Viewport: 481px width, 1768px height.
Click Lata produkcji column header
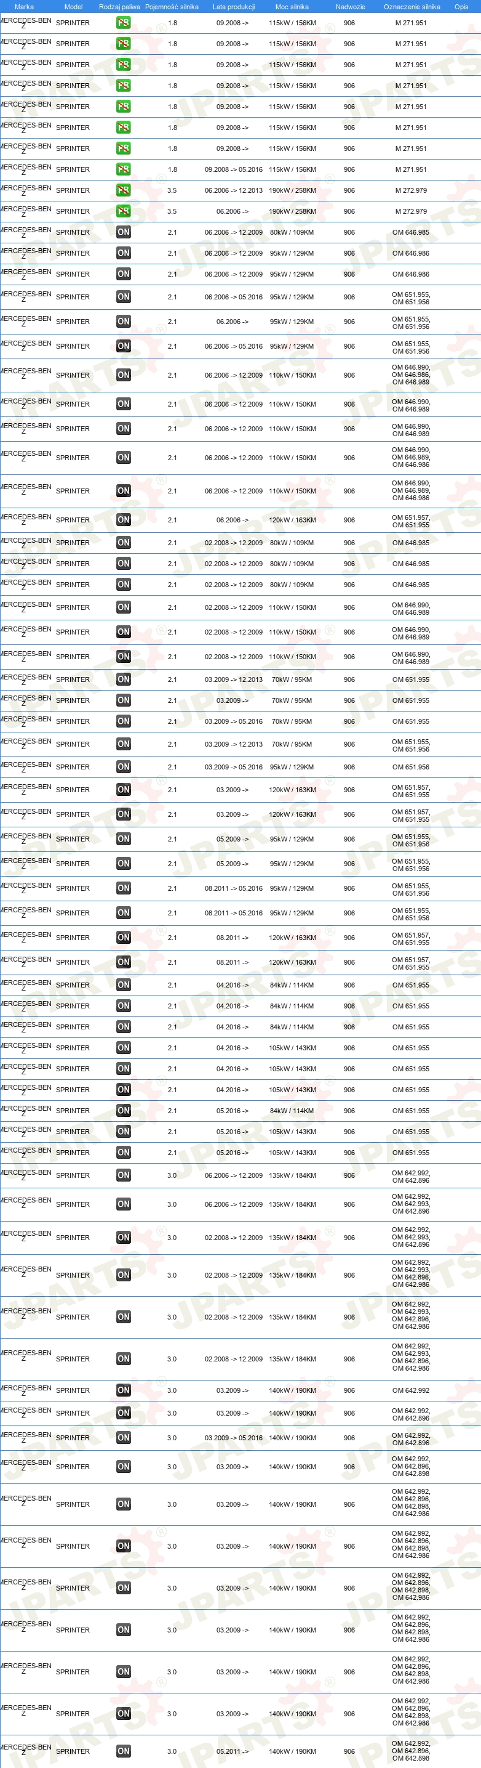coord(234,7)
